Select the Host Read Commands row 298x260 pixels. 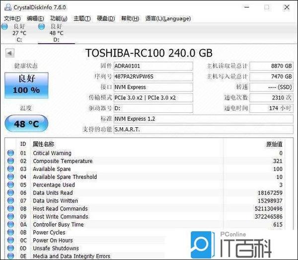click(145, 208)
